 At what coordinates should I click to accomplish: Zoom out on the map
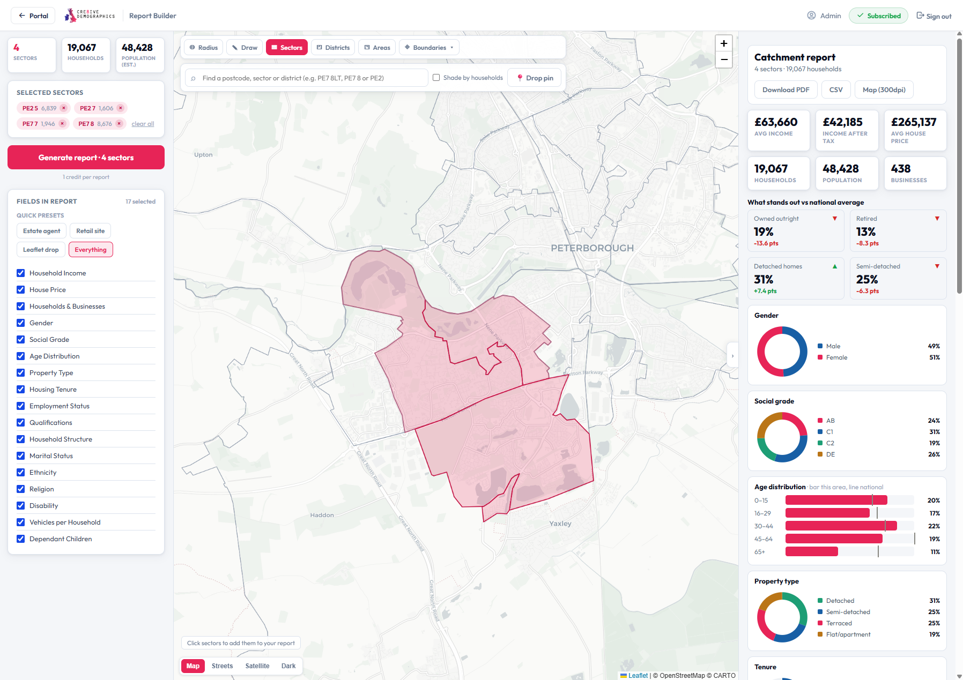click(x=724, y=59)
